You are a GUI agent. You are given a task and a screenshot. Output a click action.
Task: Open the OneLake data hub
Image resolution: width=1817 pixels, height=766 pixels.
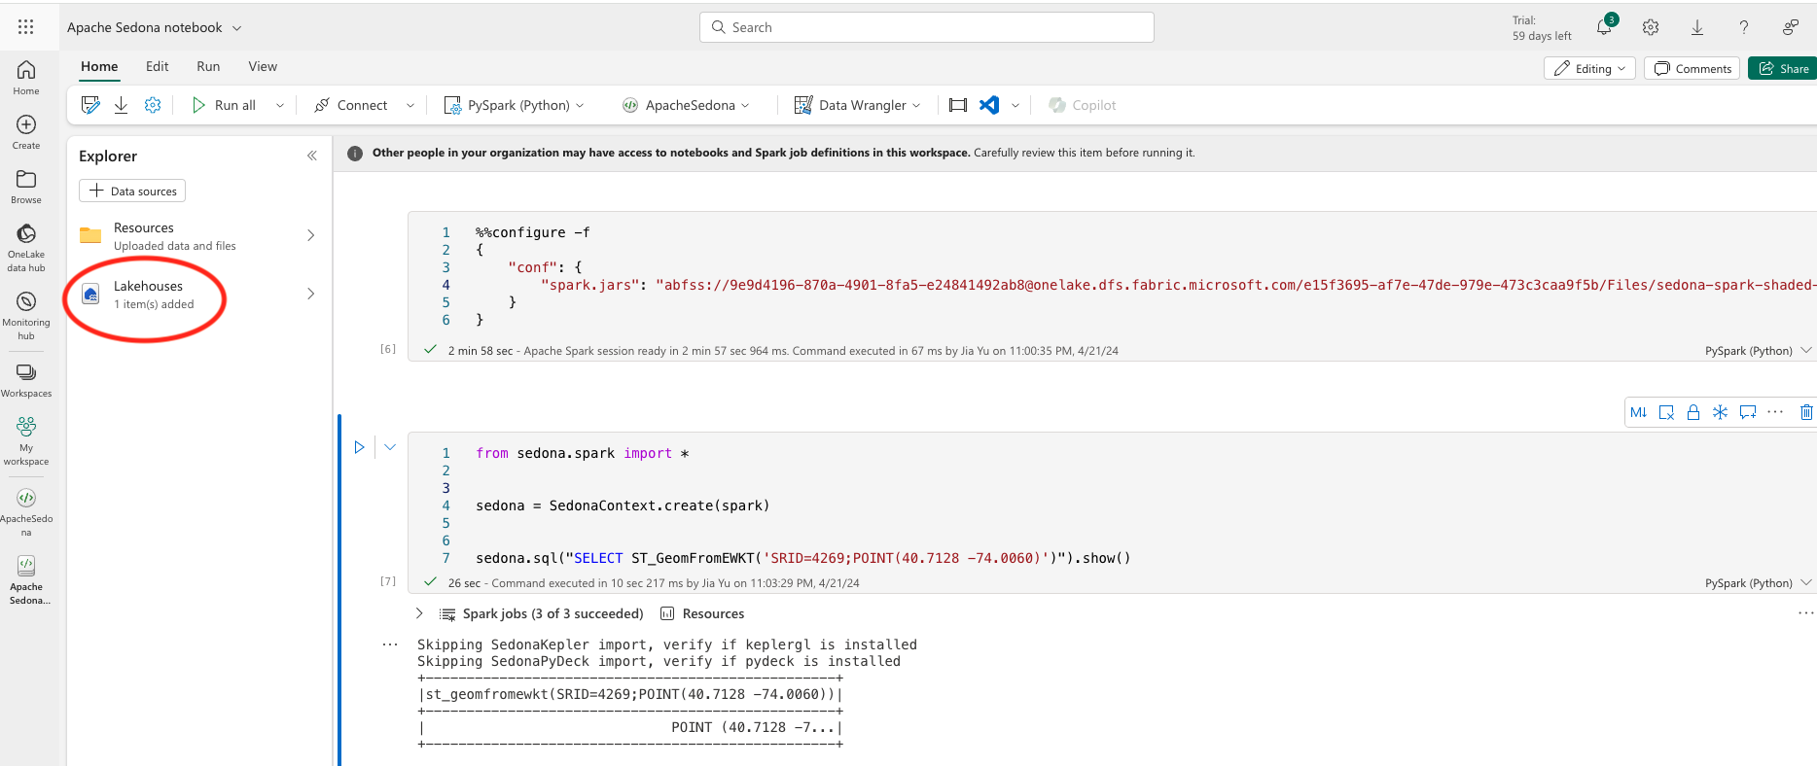click(26, 247)
